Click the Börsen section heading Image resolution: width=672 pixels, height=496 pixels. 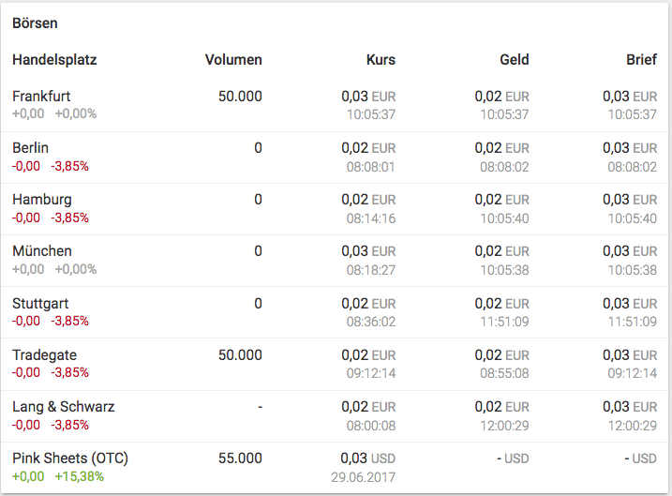[36, 23]
